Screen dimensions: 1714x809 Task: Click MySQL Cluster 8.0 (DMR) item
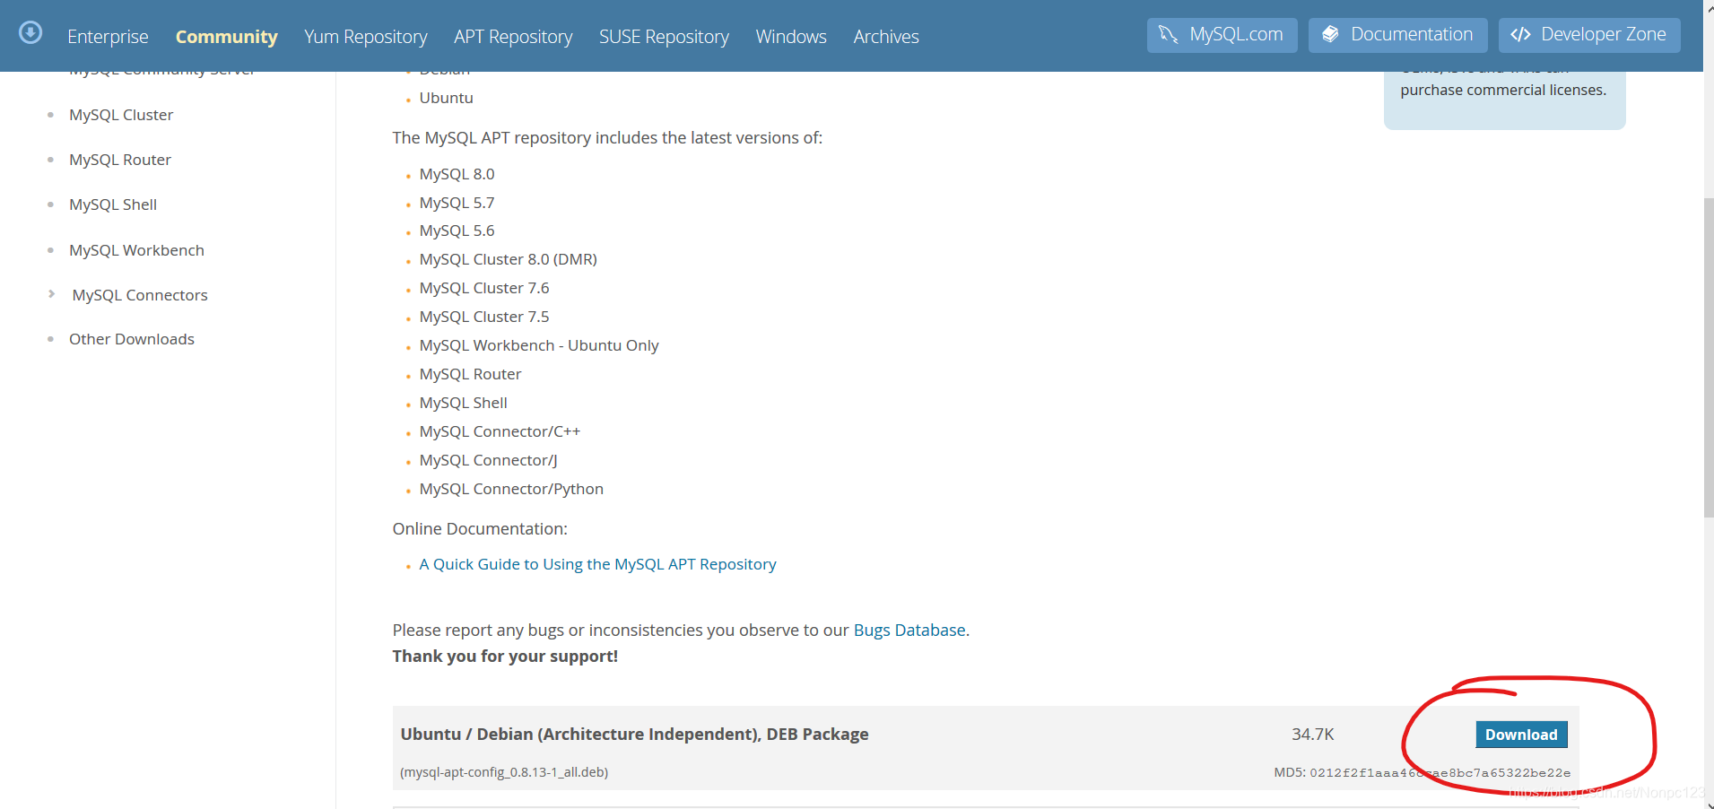tap(508, 259)
